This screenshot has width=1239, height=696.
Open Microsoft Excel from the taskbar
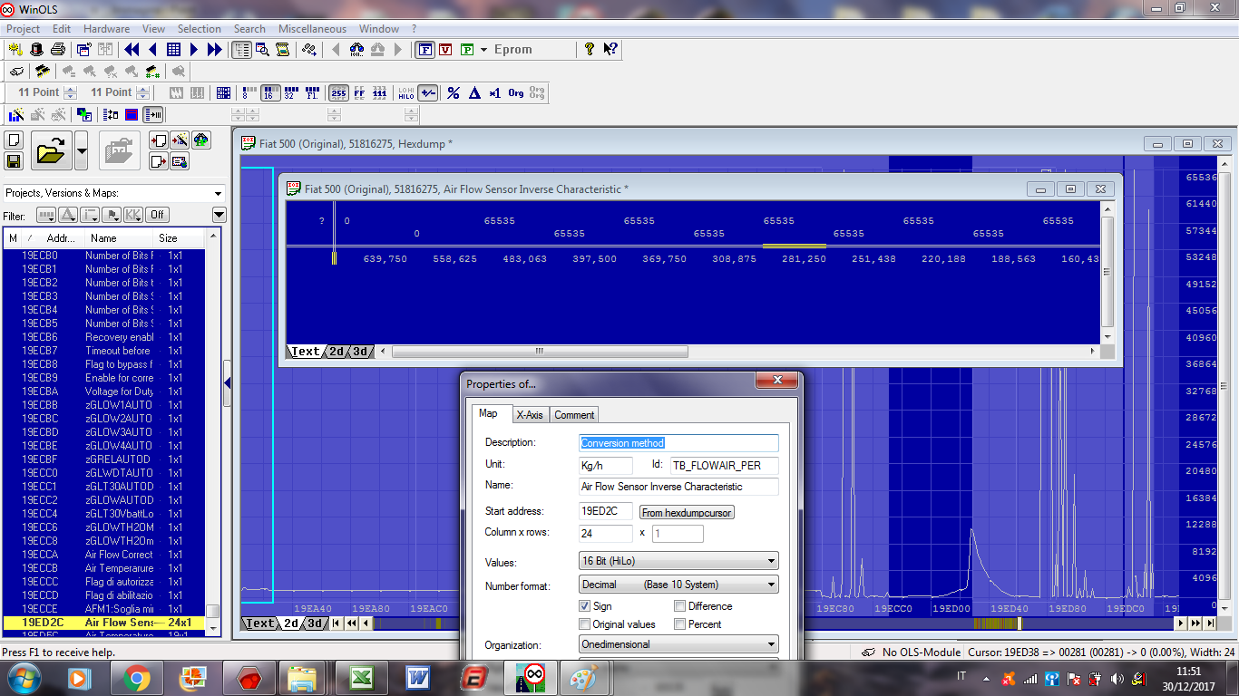[x=360, y=678]
